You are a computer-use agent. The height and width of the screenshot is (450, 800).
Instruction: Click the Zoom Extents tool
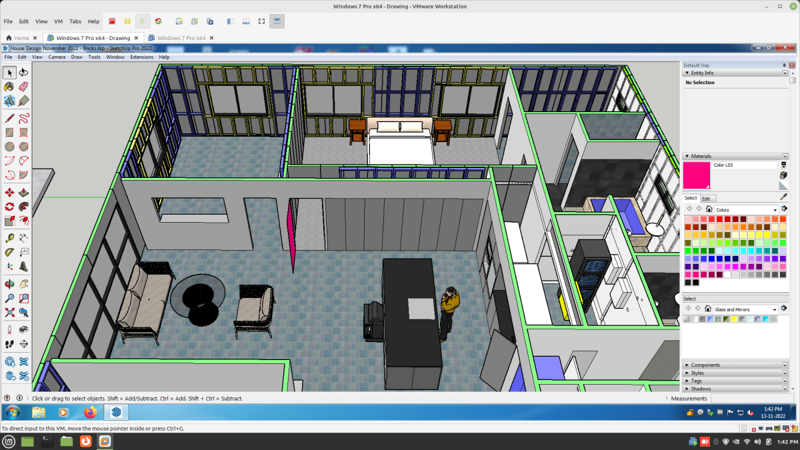point(9,312)
